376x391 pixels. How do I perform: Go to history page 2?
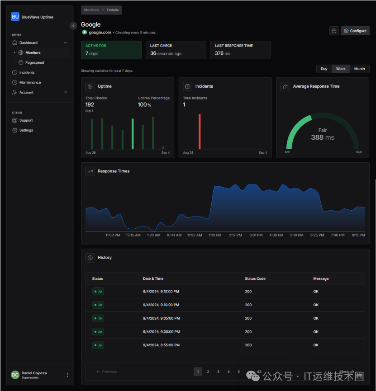tap(208, 372)
